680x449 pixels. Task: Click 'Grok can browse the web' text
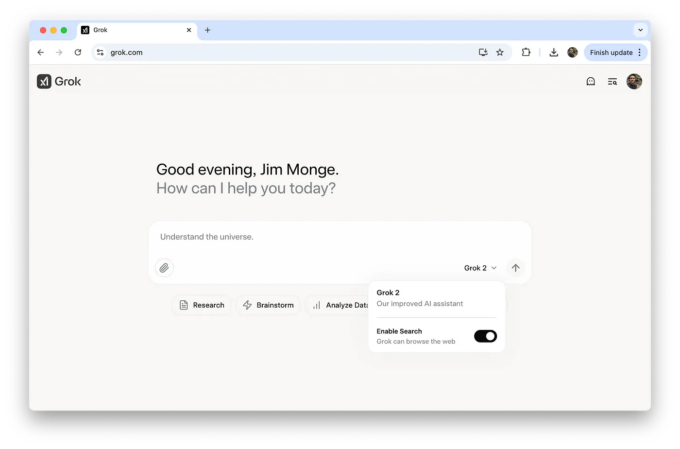pyautogui.click(x=416, y=342)
